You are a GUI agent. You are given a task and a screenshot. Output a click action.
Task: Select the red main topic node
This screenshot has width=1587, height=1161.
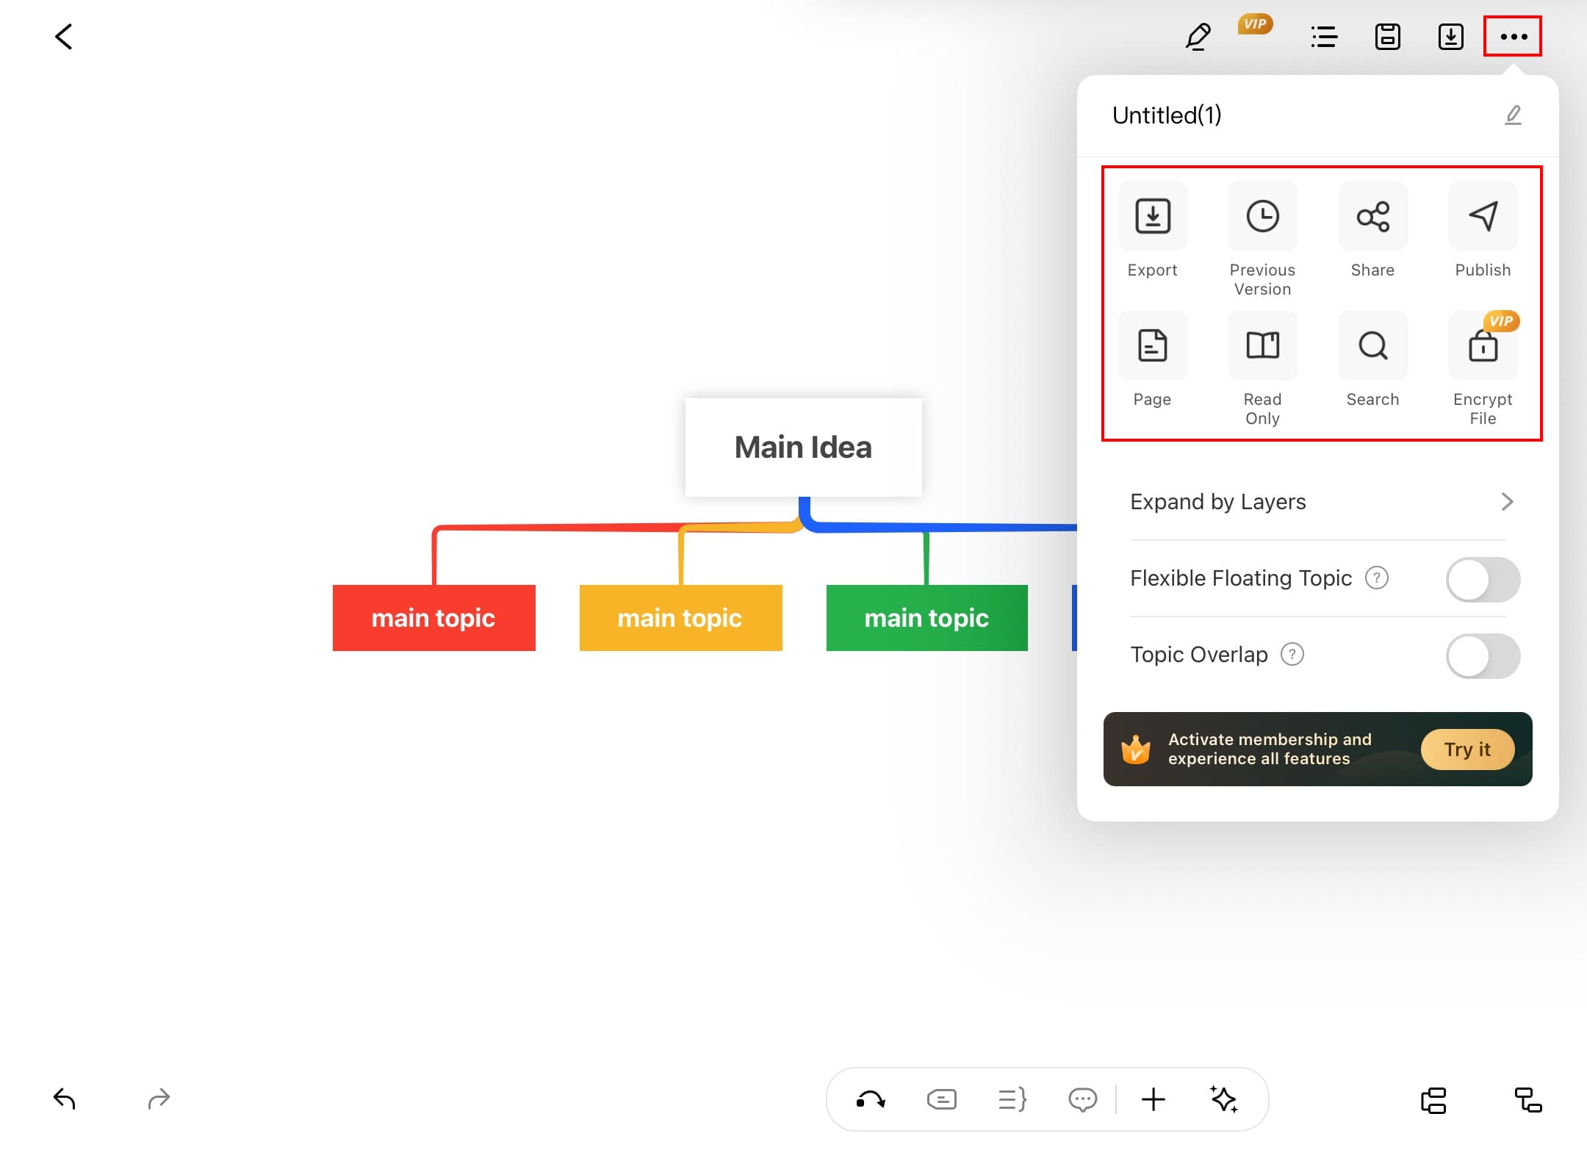[x=433, y=618]
